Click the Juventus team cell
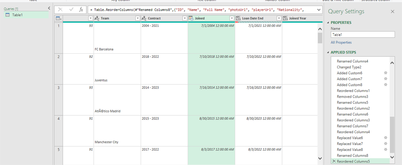This screenshot has width=402, height=165. [117, 69]
